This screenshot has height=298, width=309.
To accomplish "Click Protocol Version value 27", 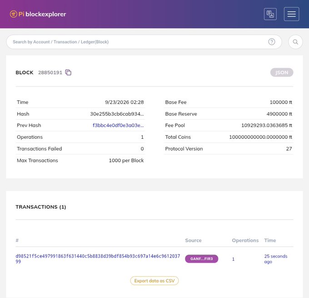I will (x=289, y=149).
